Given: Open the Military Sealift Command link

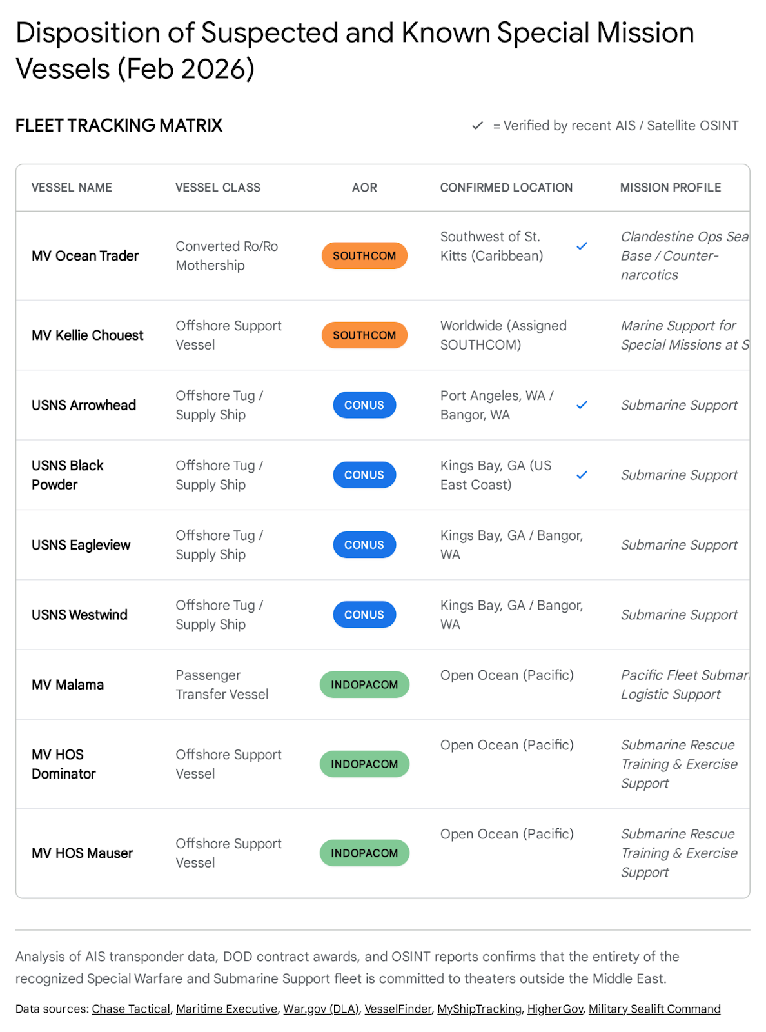Looking at the screenshot, I should pyautogui.click(x=654, y=1009).
